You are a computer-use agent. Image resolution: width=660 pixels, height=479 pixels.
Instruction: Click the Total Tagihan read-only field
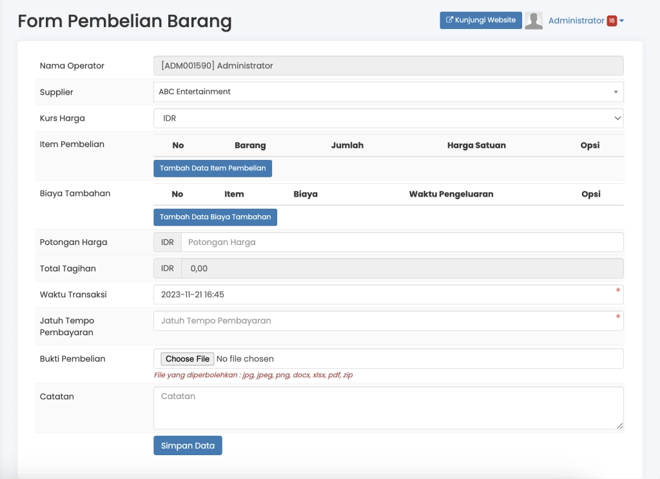(x=402, y=269)
